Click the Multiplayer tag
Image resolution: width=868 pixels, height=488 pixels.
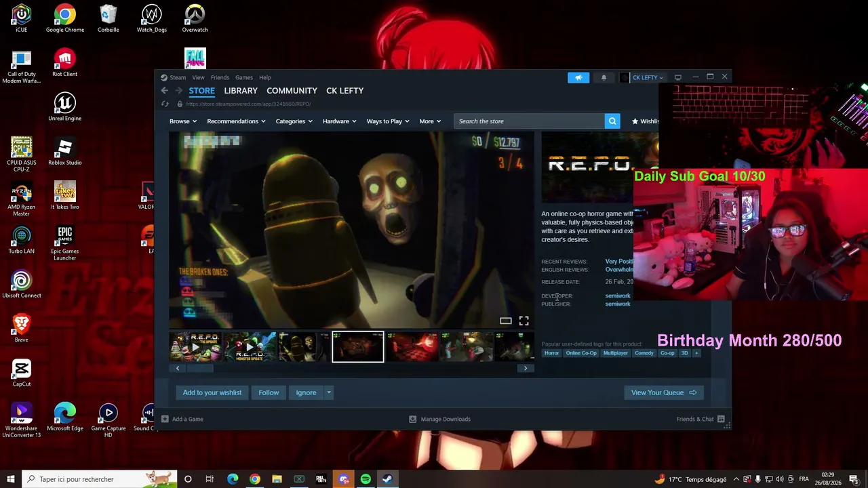(x=616, y=353)
